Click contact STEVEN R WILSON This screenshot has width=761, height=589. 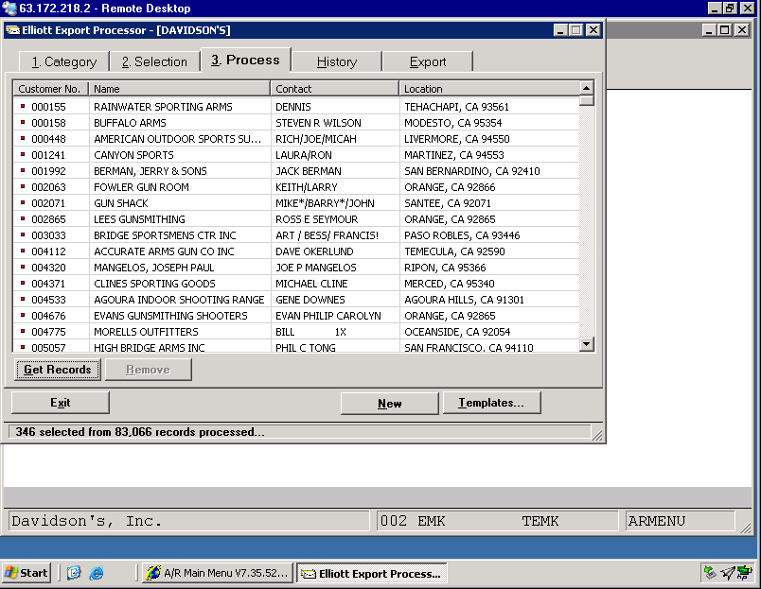(x=318, y=123)
